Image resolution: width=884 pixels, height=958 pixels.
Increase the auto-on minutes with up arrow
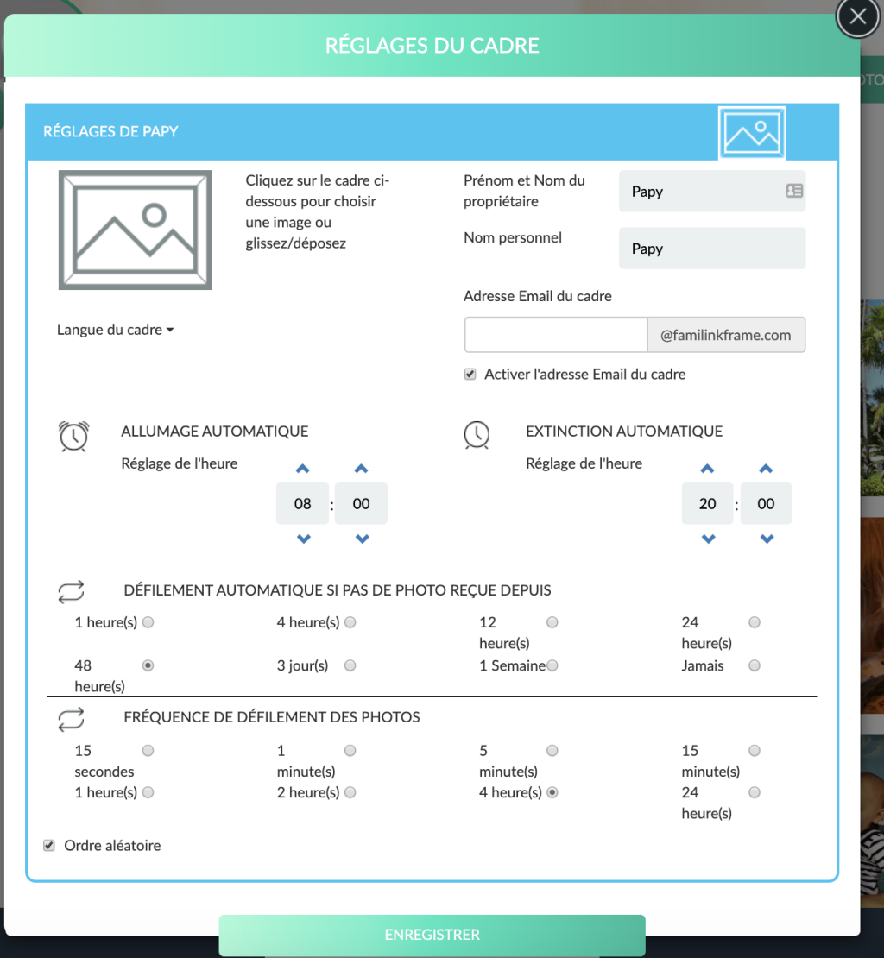click(x=361, y=469)
